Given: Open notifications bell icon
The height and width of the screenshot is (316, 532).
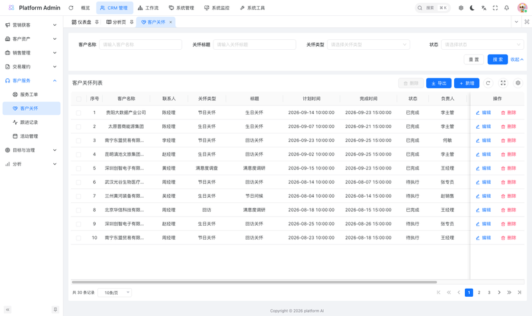Looking at the screenshot, I should [507, 8].
